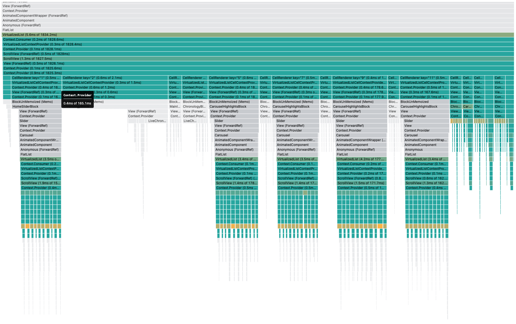Select the ChronologyBl... component bar
Screen dimensions: 516x324
(194, 107)
